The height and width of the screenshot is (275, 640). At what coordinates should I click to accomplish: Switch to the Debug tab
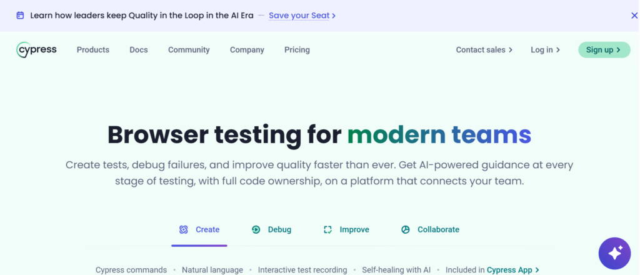[271, 230]
